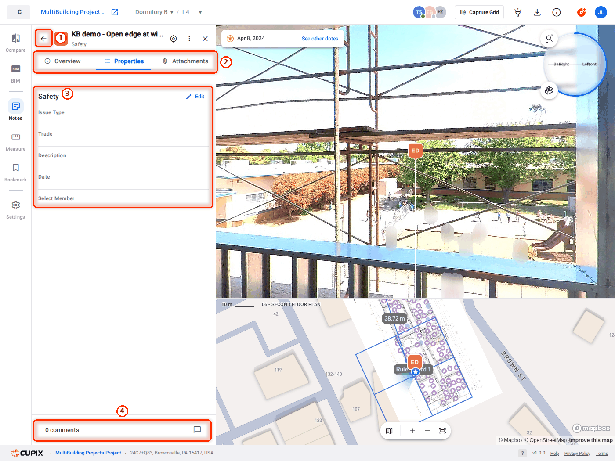This screenshot has height=461, width=615.
Task: Click the ED marker on the map
Action: pyautogui.click(x=415, y=362)
